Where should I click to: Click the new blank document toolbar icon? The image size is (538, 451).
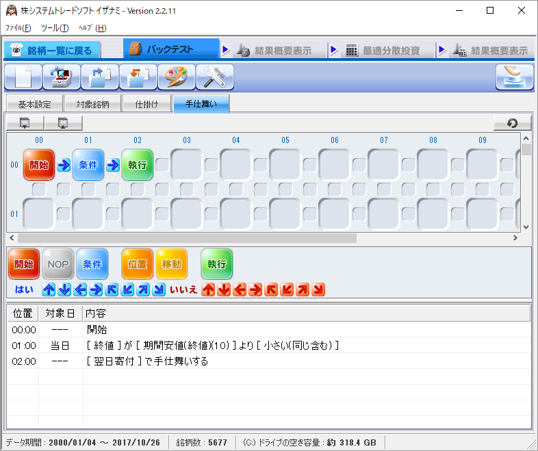[23, 77]
